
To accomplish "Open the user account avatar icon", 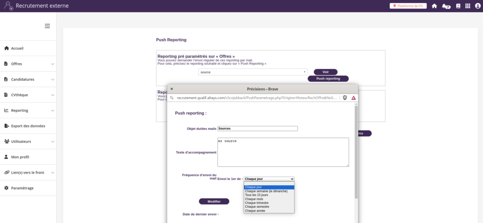I will tap(477, 6).
